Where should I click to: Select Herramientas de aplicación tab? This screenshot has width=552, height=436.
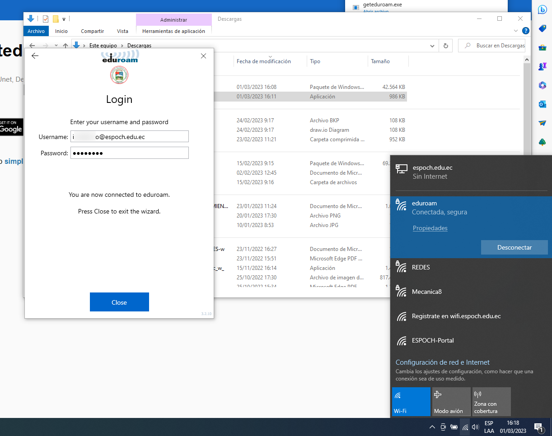[x=173, y=31]
